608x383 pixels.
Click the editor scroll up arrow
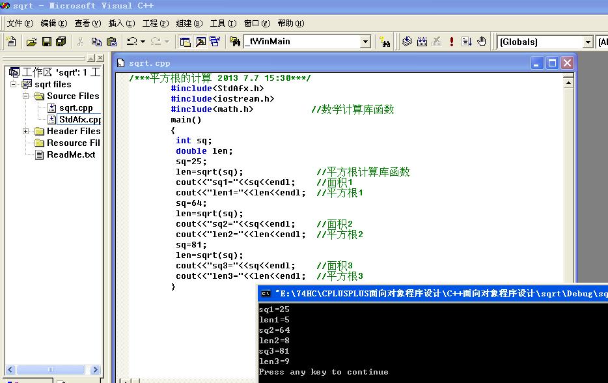coord(568,83)
